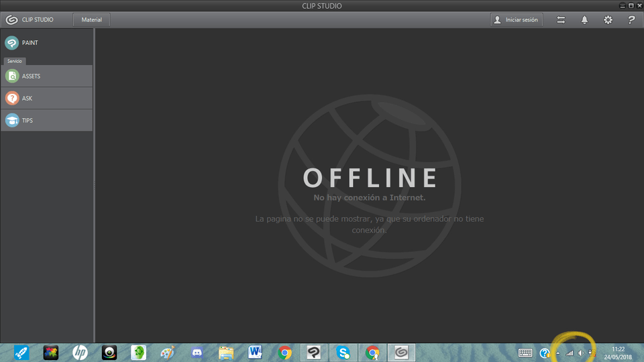The image size is (644, 362).
Task: Open the ASK service
Action: (x=46, y=98)
